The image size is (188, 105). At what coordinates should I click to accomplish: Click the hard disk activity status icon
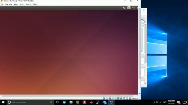pos(104,98)
